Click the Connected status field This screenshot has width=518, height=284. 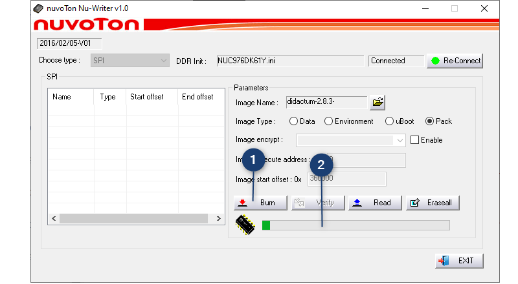tap(396, 61)
